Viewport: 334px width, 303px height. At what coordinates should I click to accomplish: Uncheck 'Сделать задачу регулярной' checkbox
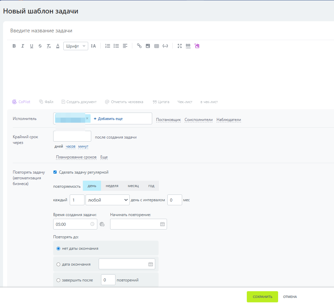[55, 172]
